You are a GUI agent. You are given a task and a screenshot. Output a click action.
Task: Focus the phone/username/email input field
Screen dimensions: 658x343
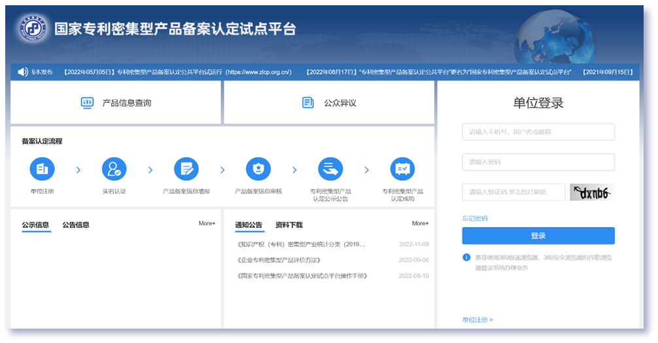point(538,132)
